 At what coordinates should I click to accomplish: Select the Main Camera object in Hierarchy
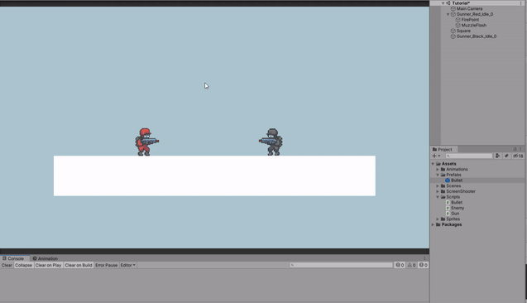(469, 9)
